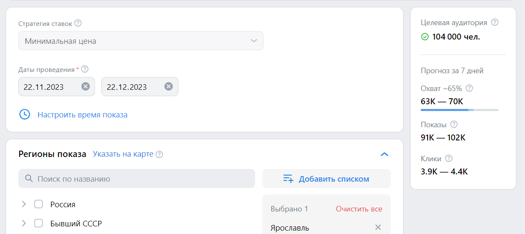Open the Стратегия ставок dropdown
This screenshot has width=525, height=234.
tap(141, 41)
